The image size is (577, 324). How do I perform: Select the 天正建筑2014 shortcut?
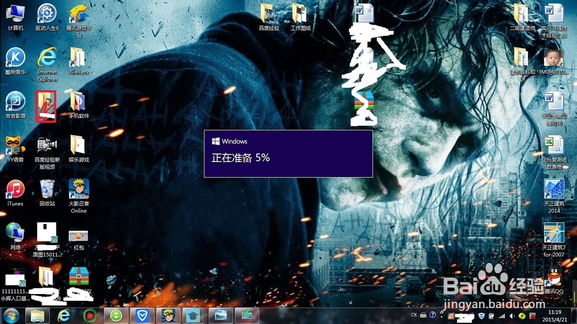point(554,196)
